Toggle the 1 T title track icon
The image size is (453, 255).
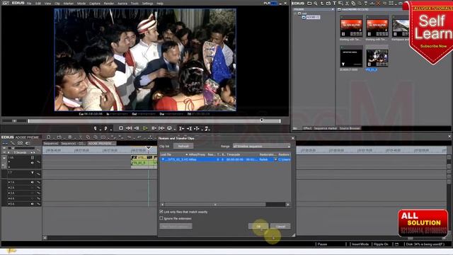click(x=33, y=173)
